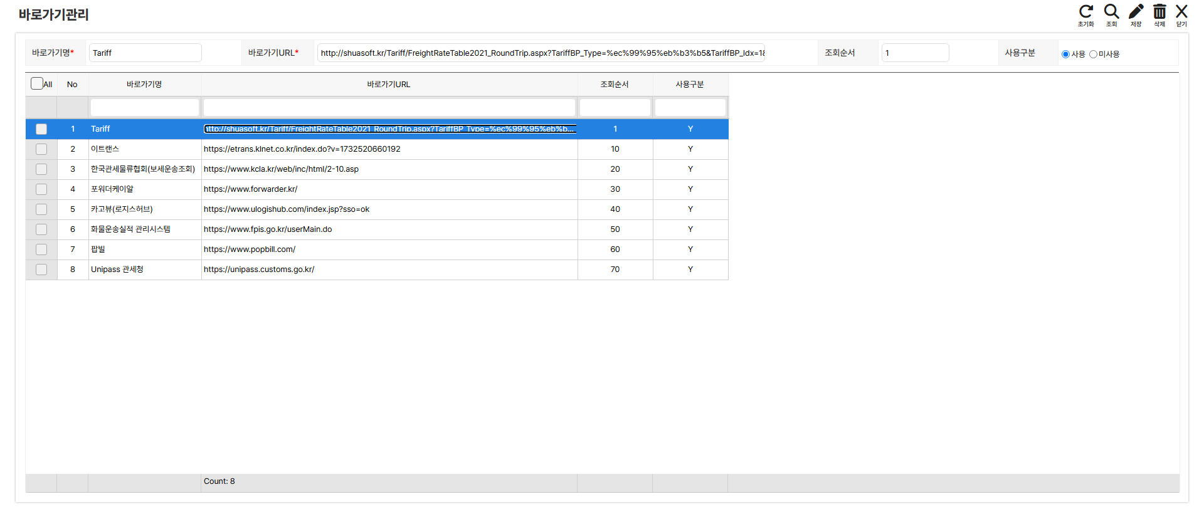Select the 화물운송실적 관리시스템 name cell
The width and height of the screenshot is (1204, 514).
tap(145, 229)
